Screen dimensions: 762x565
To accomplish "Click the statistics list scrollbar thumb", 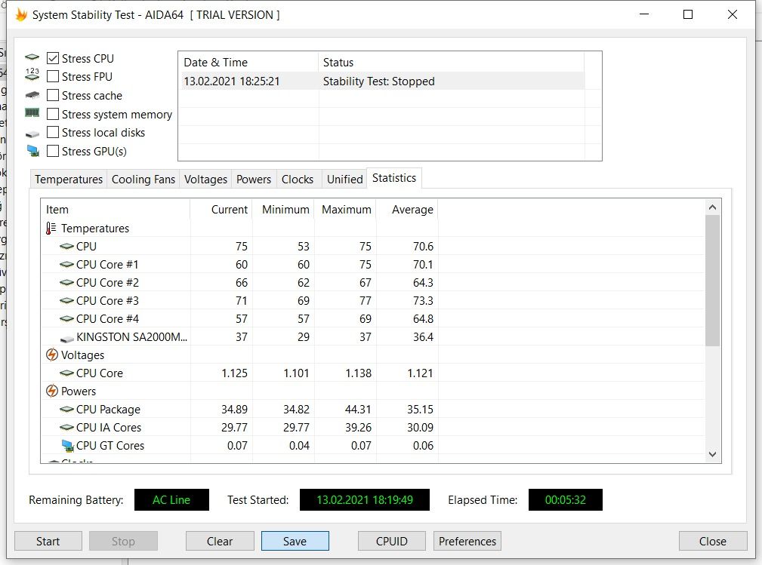I will pos(712,281).
